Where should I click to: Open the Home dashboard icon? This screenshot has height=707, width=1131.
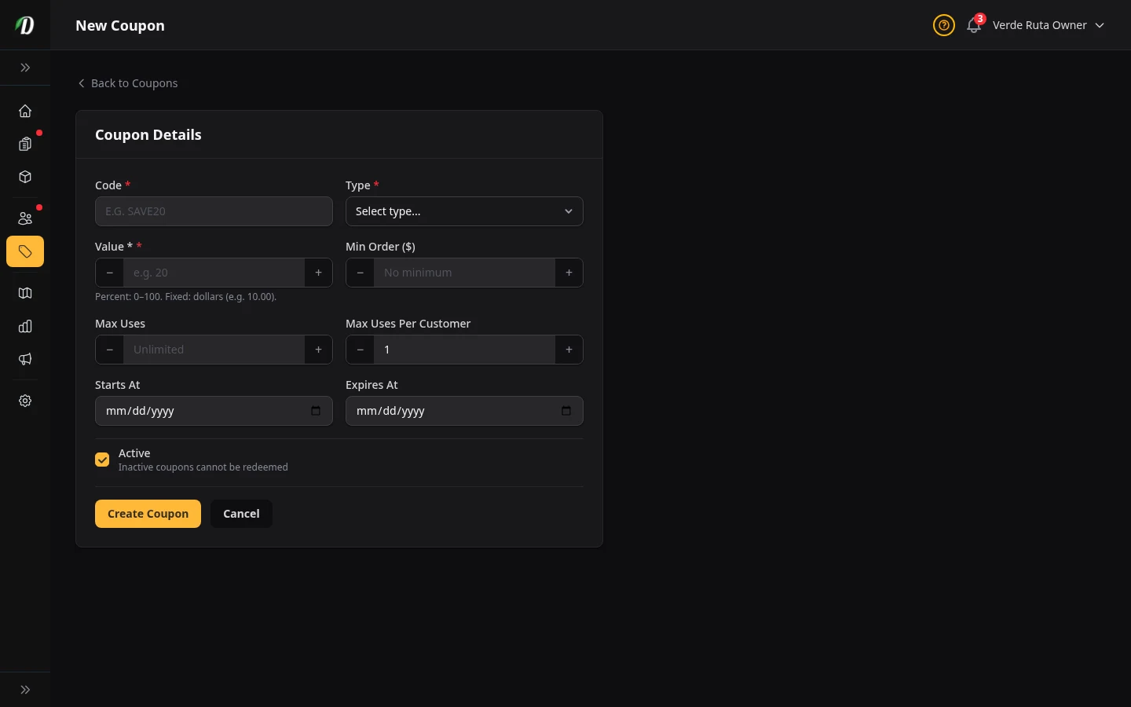click(x=25, y=111)
